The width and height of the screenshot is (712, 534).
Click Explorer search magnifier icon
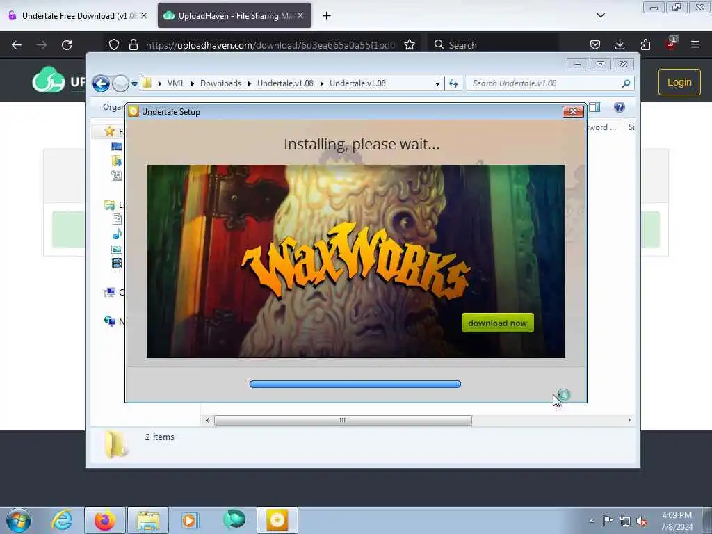[x=626, y=83]
